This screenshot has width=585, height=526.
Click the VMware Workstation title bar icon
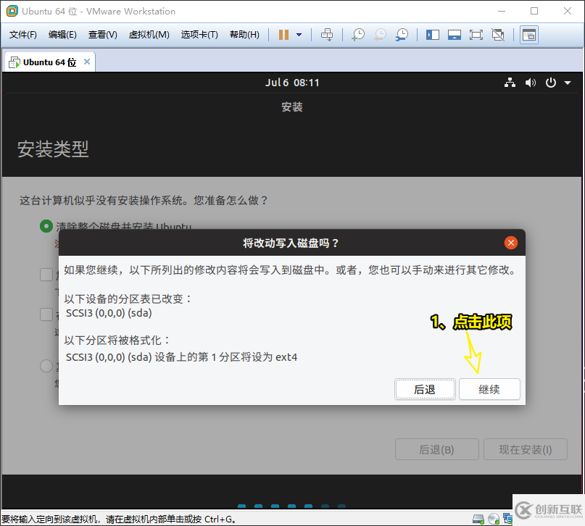pos(12,11)
